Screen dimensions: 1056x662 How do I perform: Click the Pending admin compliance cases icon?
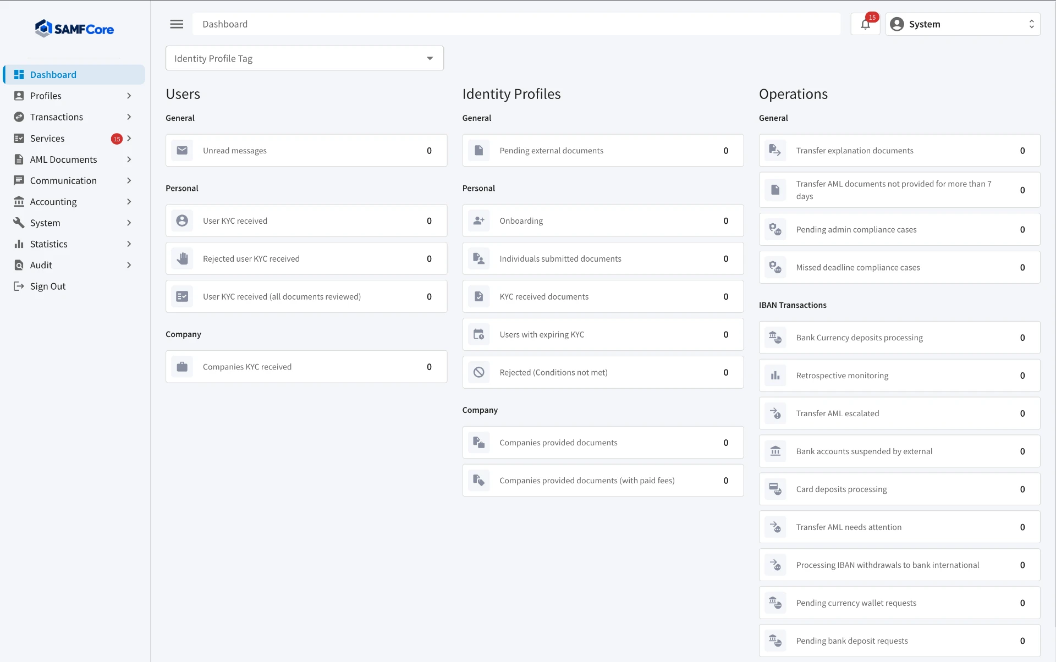coord(776,230)
